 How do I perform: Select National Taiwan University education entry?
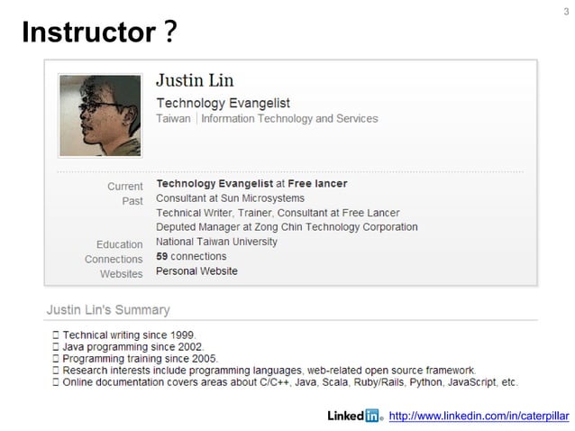tap(216, 242)
